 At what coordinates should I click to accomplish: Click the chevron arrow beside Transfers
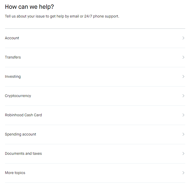click(183, 57)
